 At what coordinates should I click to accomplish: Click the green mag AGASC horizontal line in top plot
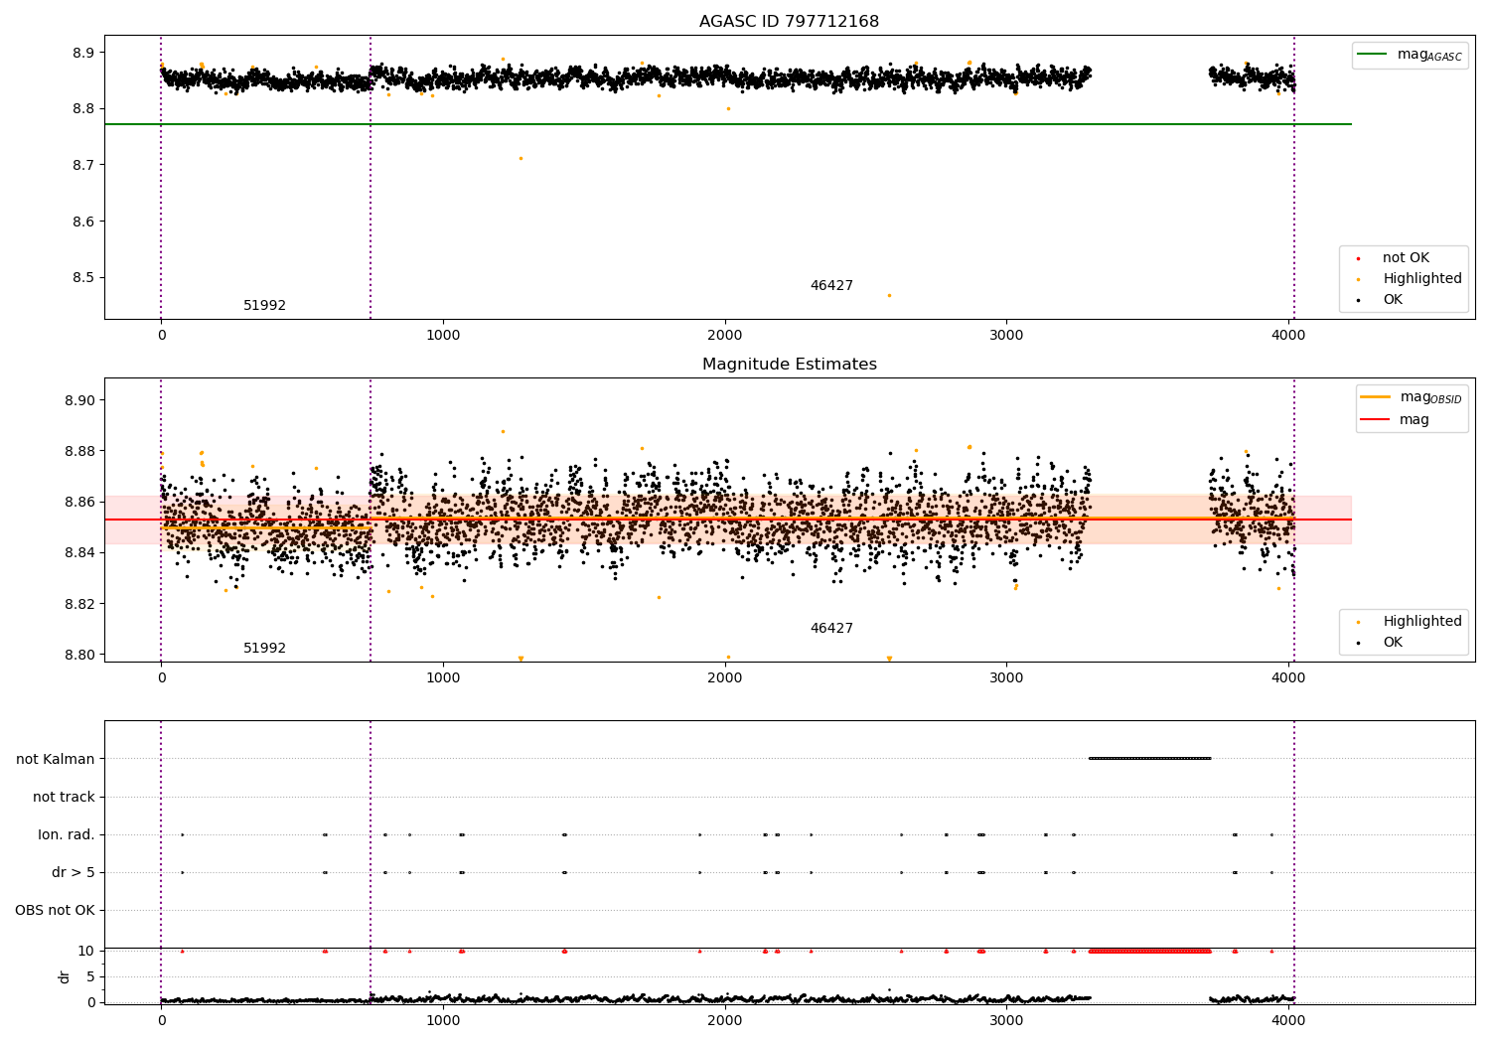727,124
